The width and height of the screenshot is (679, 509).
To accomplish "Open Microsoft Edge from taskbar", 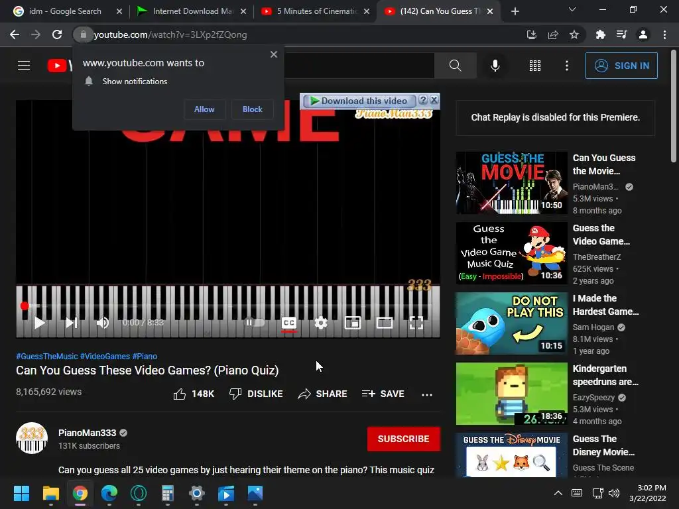I will click(109, 493).
